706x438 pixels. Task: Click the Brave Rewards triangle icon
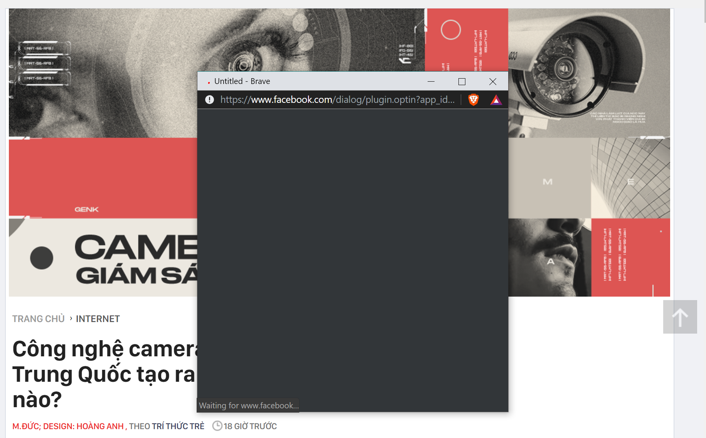point(496,100)
